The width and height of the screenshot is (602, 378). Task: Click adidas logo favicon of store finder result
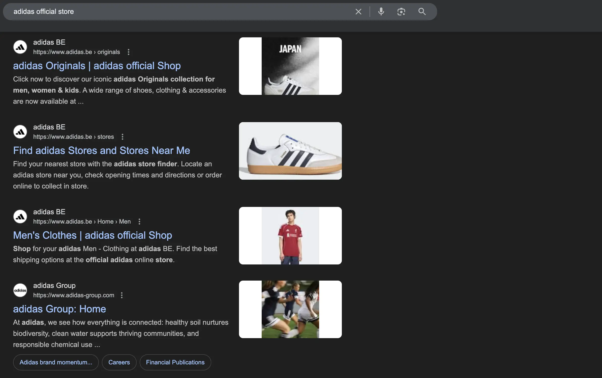(20, 132)
